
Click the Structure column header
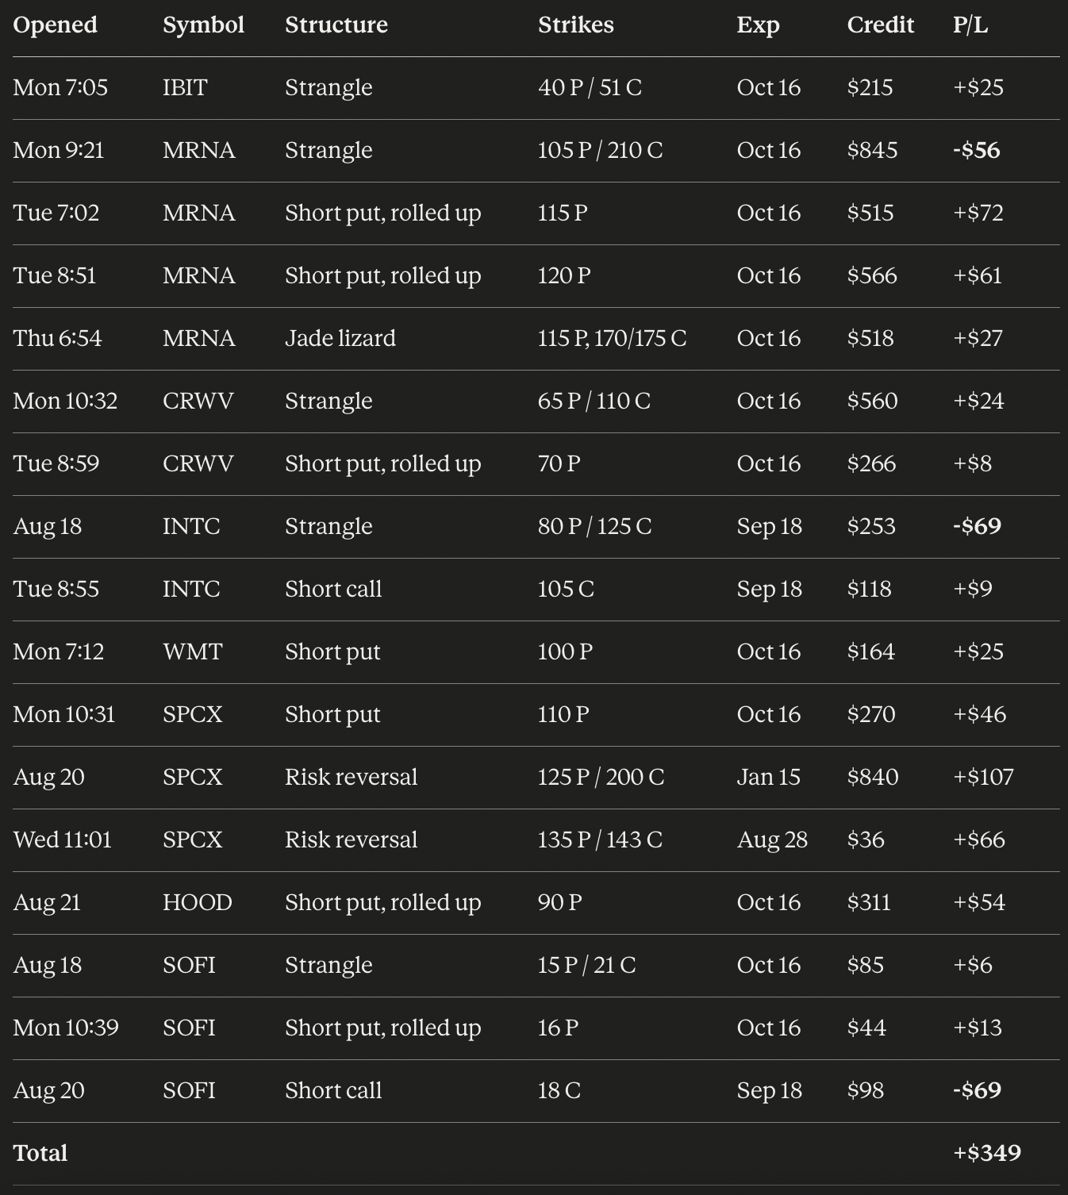(336, 25)
